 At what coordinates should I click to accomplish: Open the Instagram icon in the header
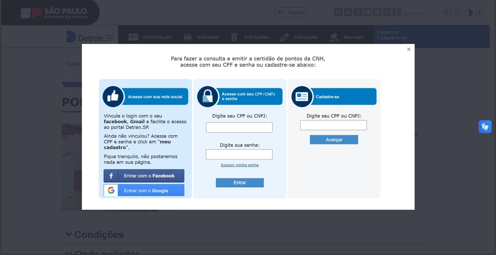[387, 12]
